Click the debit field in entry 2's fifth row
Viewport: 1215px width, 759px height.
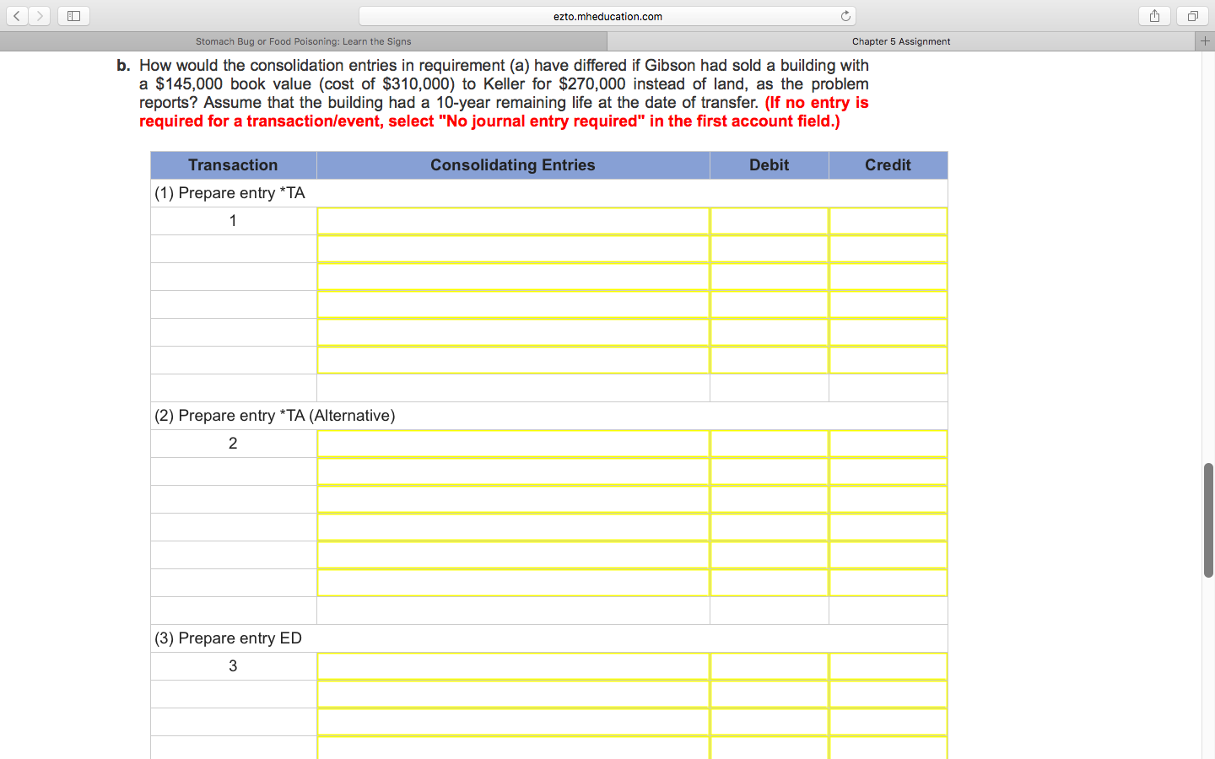pos(769,555)
